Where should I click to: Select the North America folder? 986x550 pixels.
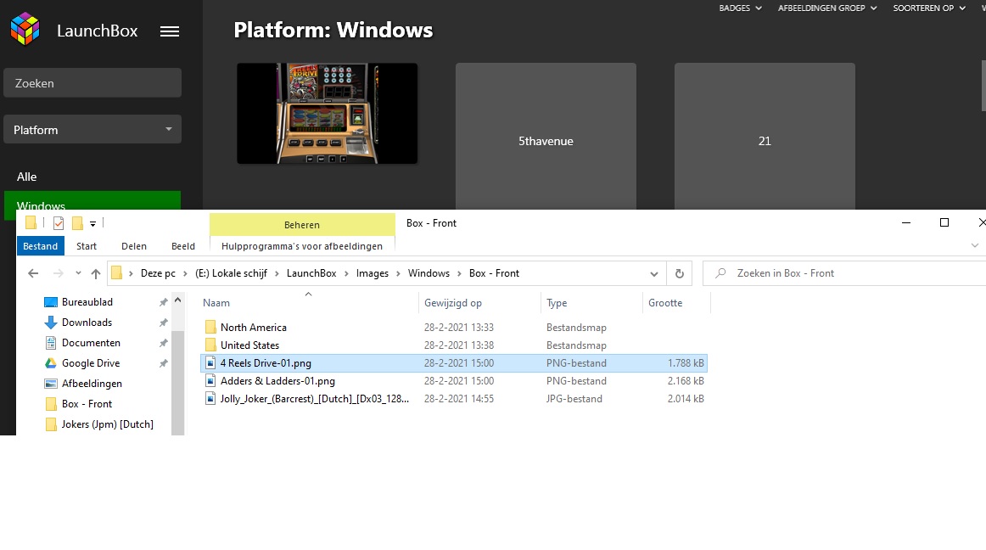[x=453, y=328]
